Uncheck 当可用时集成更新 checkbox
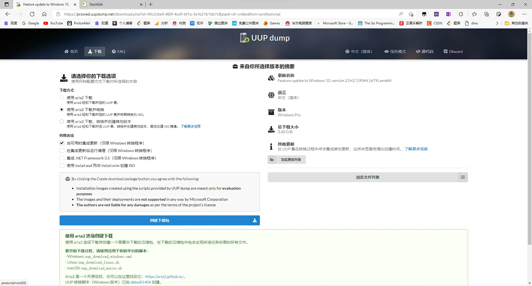 pos(62,143)
